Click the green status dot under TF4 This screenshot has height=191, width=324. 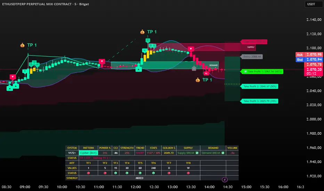[127, 173]
